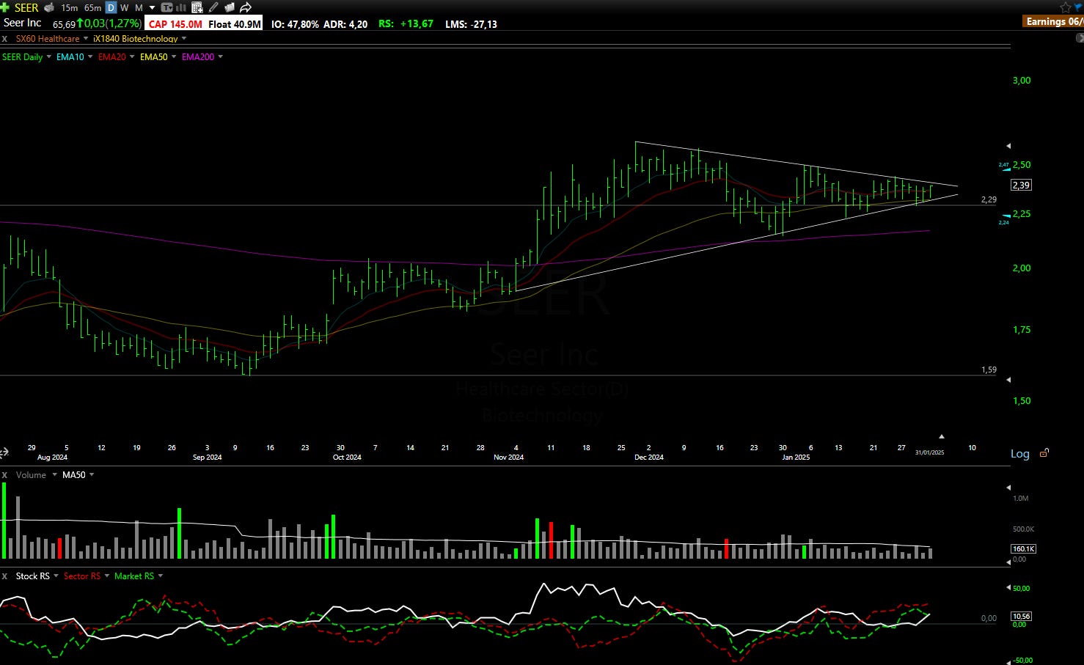Select the W weekly timeframe
This screenshot has height=665, width=1084.
coord(125,7)
